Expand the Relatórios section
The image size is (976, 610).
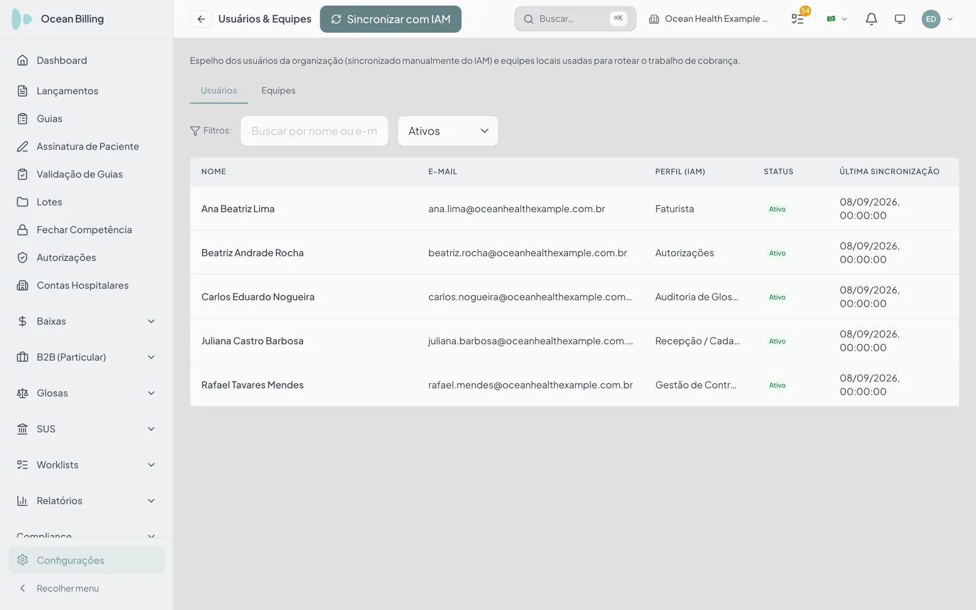86,501
